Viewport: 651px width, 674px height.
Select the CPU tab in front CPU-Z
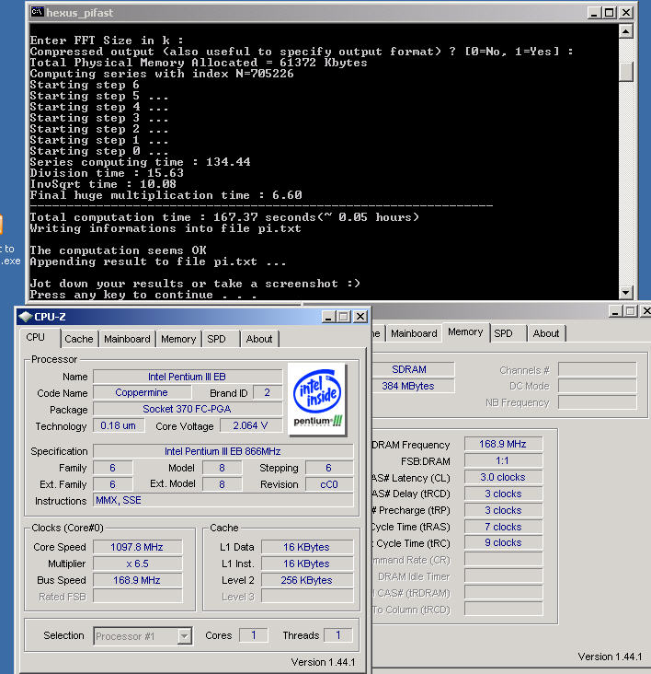pos(35,337)
